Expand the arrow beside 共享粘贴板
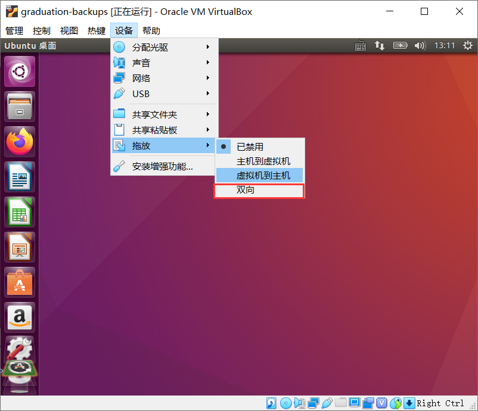This screenshot has height=411, width=478. 208,130
